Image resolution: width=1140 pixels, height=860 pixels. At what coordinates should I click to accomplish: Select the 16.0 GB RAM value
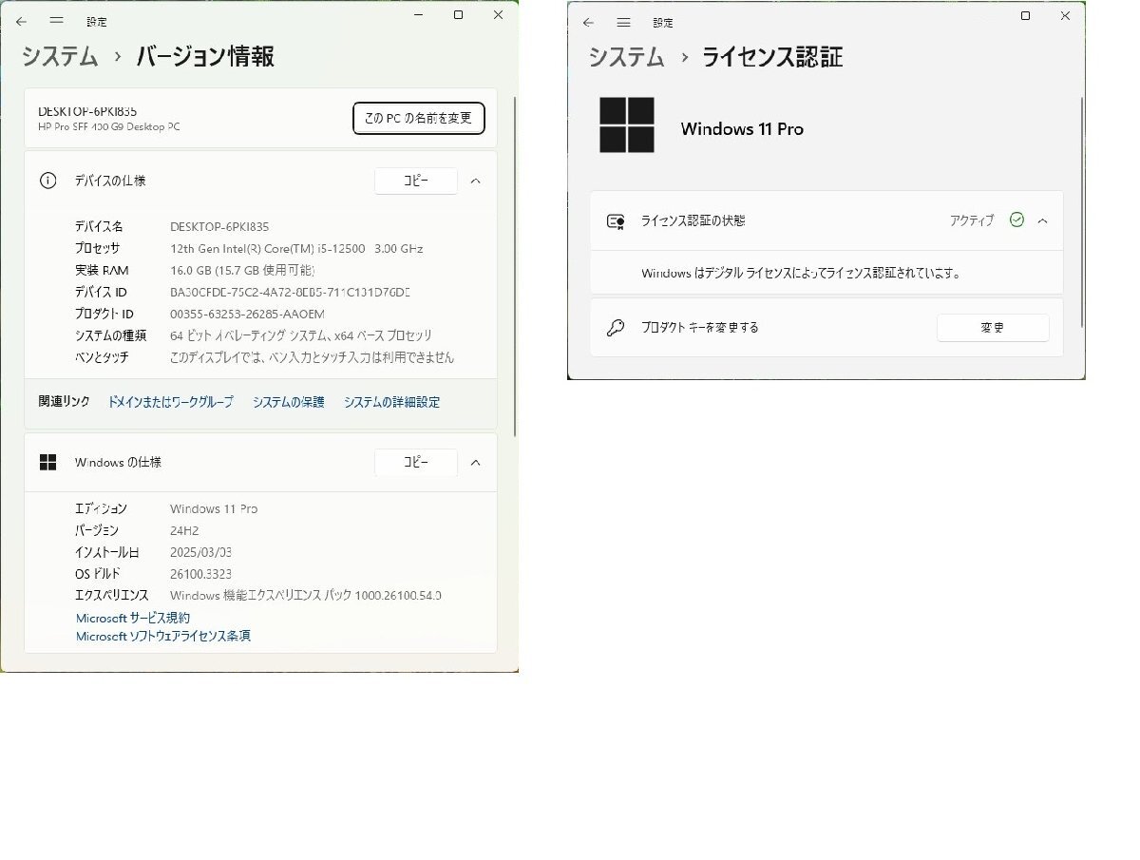tap(242, 271)
